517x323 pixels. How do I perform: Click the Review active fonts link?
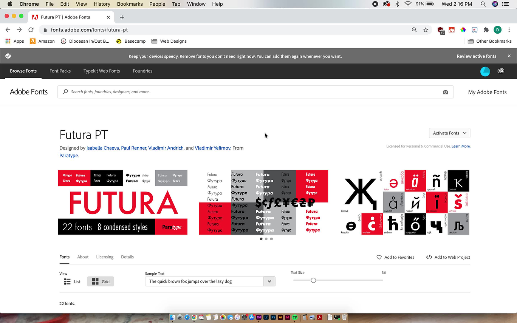tap(476, 56)
